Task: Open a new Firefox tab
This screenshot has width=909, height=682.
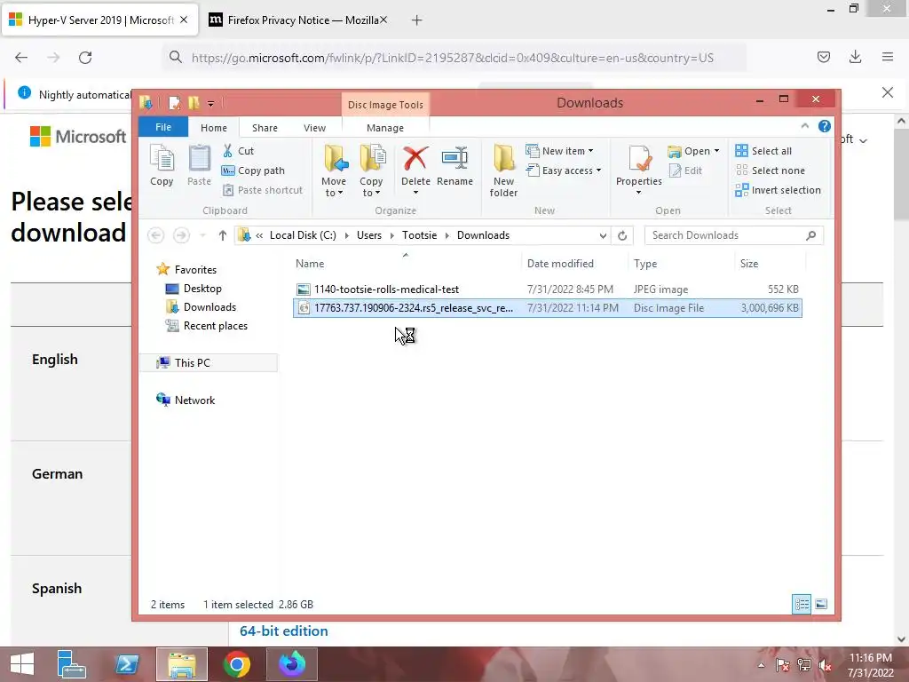Action: 417,20
